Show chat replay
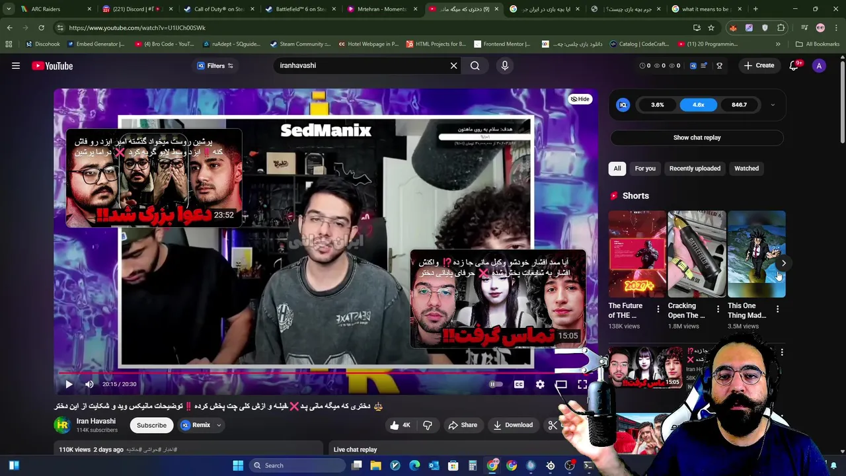846x476 pixels. click(x=697, y=138)
